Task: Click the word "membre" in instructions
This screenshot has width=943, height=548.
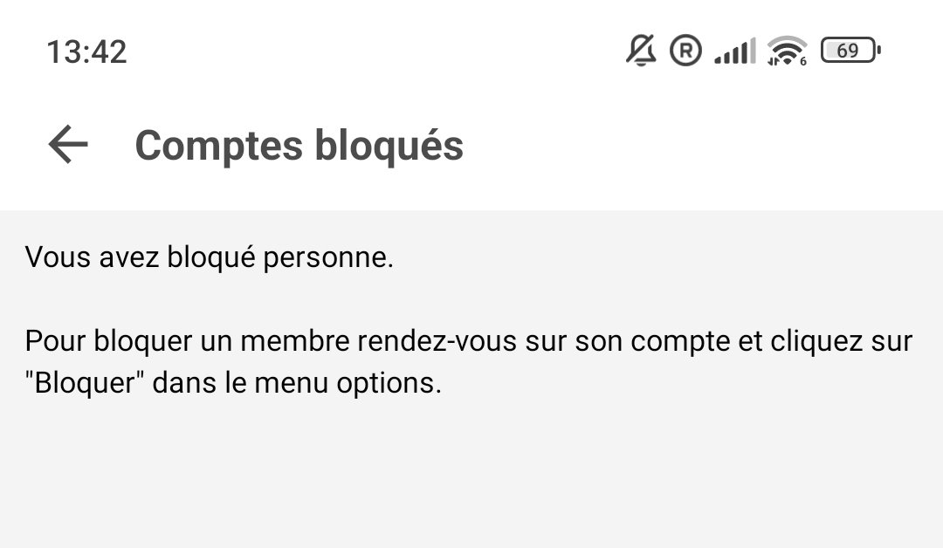Action: click(294, 340)
